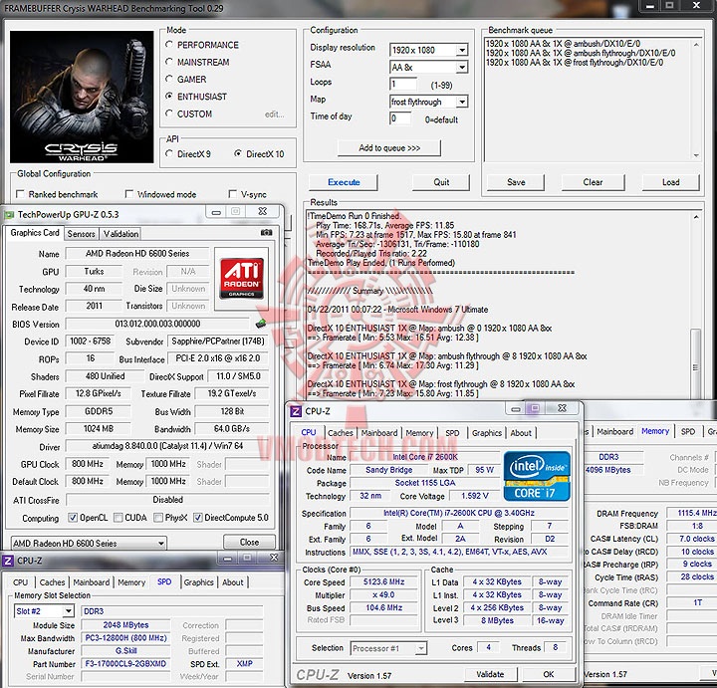This screenshot has height=688, width=717.
Task: Open the About tab in lower-left CPU-Z window
Action: click(x=233, y=582)
